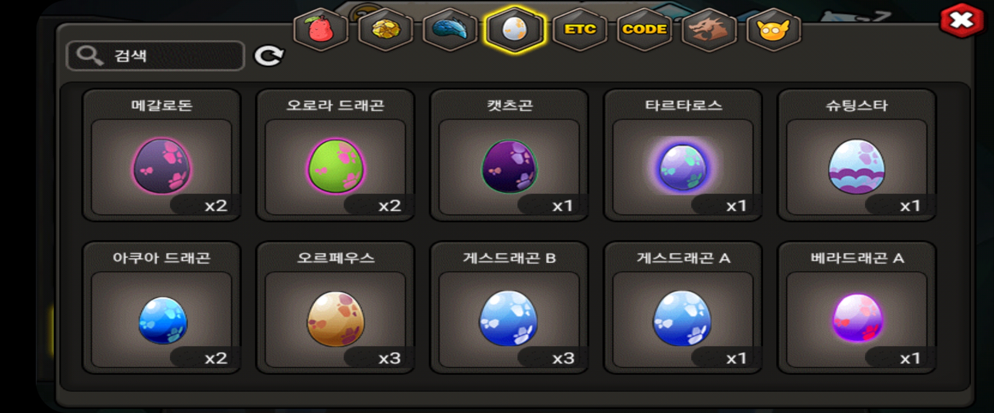
Task: Open the brown dragon head tab
Action: tap(709, 30)
